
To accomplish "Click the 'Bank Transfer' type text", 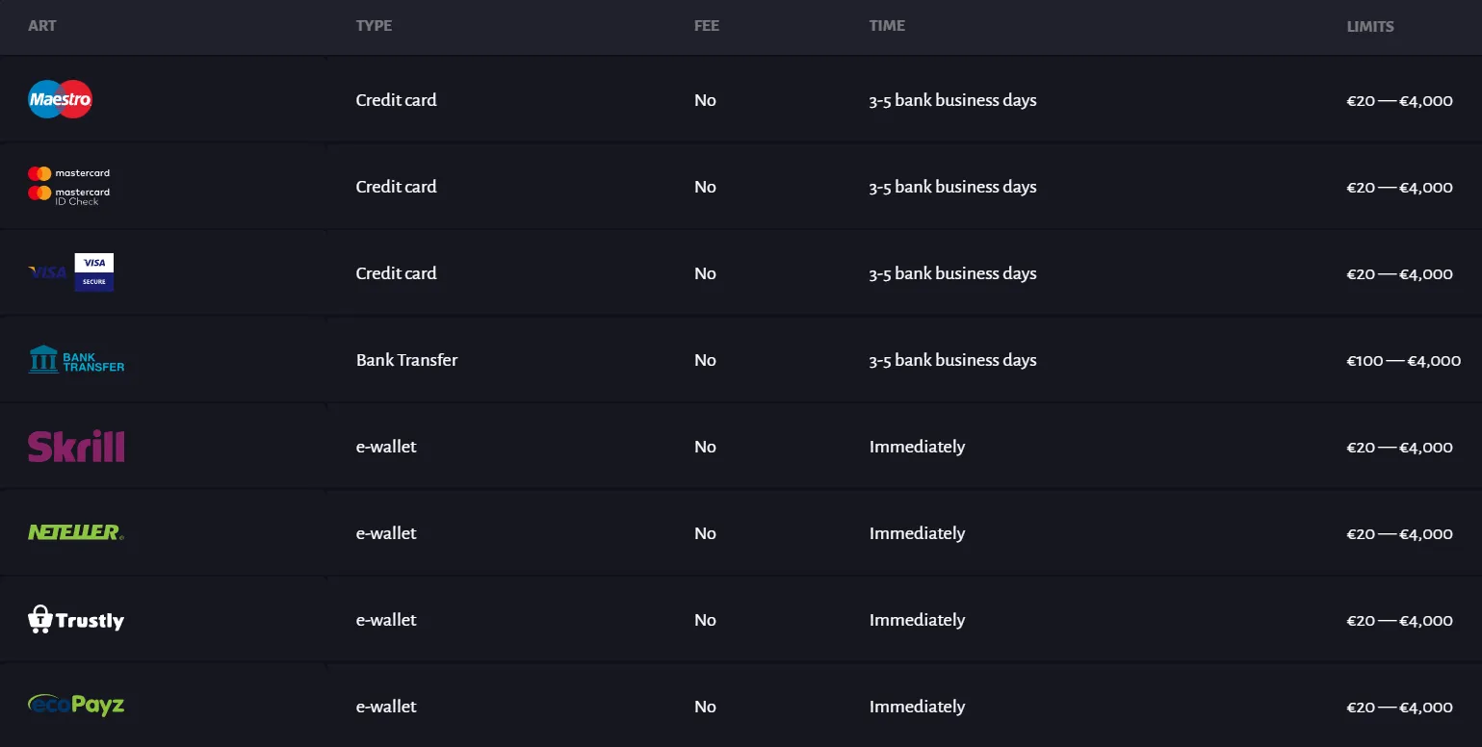I will click(x=406, y=360).
